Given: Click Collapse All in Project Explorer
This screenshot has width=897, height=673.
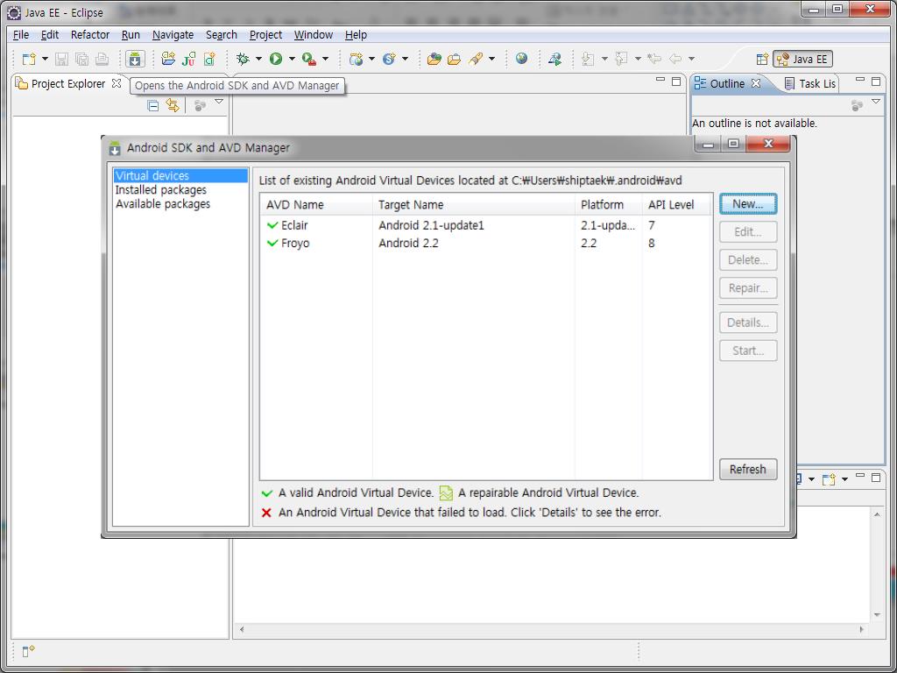Looking at the screenshot, I should coord(152,105).
